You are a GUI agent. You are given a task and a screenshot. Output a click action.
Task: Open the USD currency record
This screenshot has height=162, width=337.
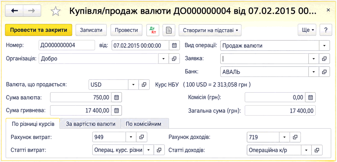[x=144, y=85]
